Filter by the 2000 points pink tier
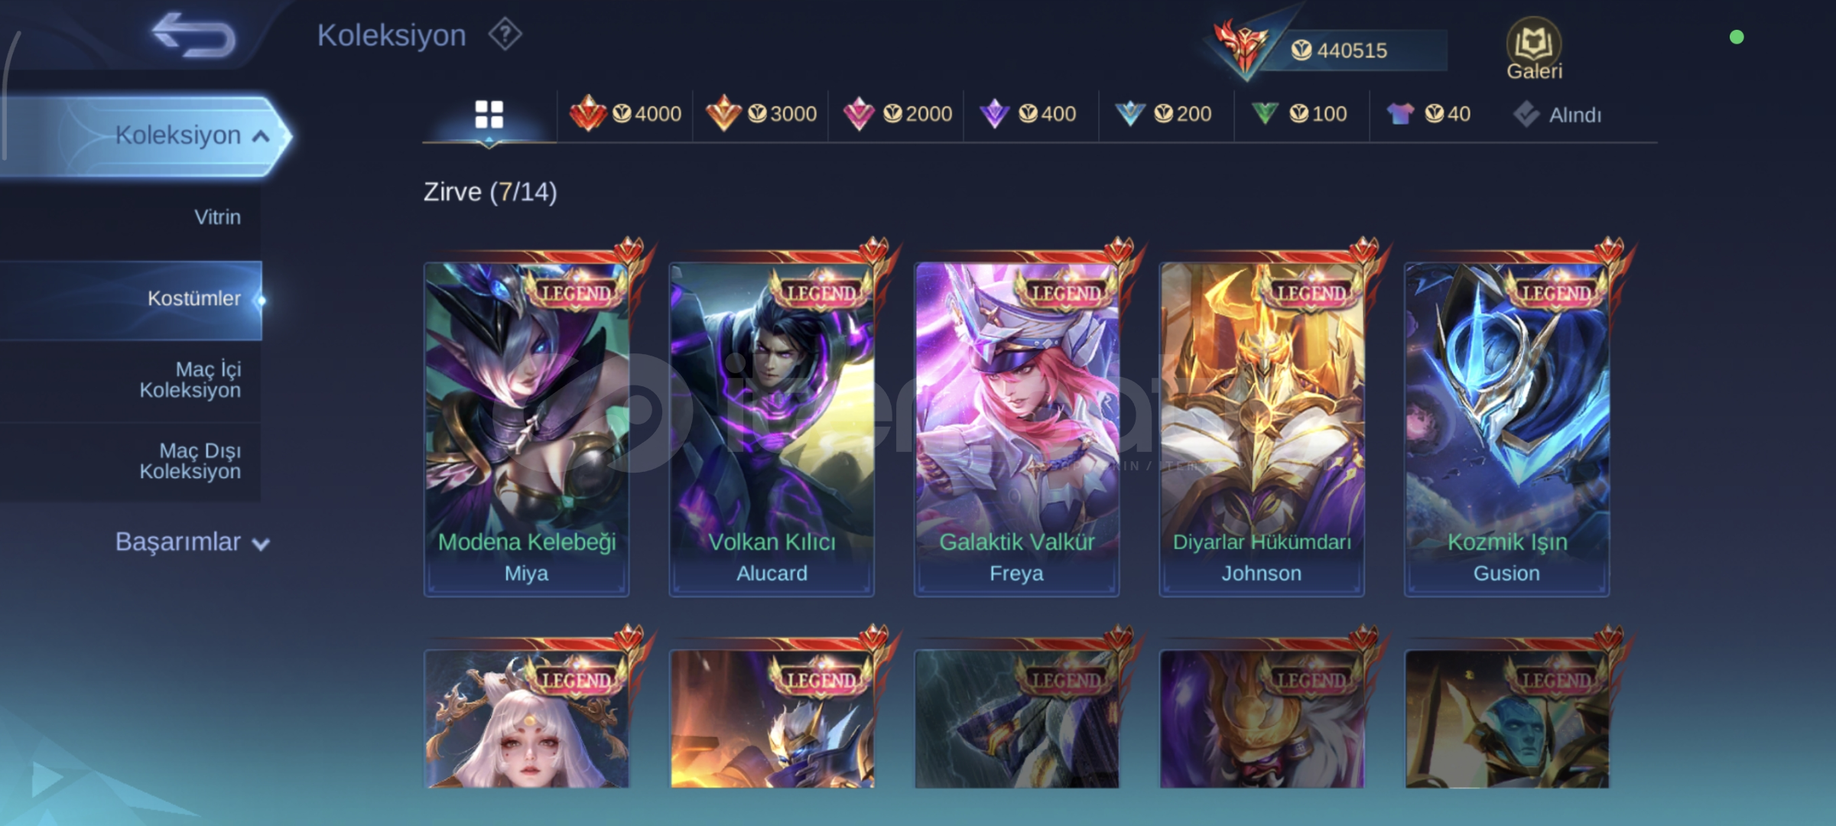The width and height of the screenshot is (1836, 826). coord(897,114)
